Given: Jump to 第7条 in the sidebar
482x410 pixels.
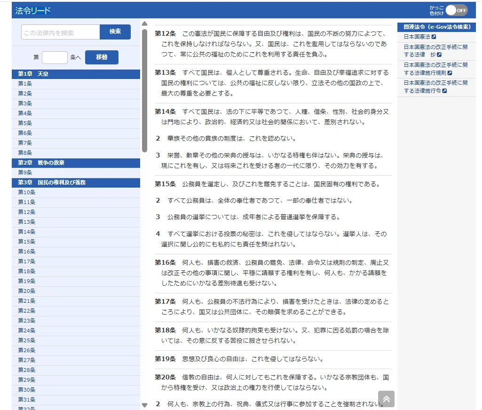Looking at the screenshot, I should (x=76, y=142).
